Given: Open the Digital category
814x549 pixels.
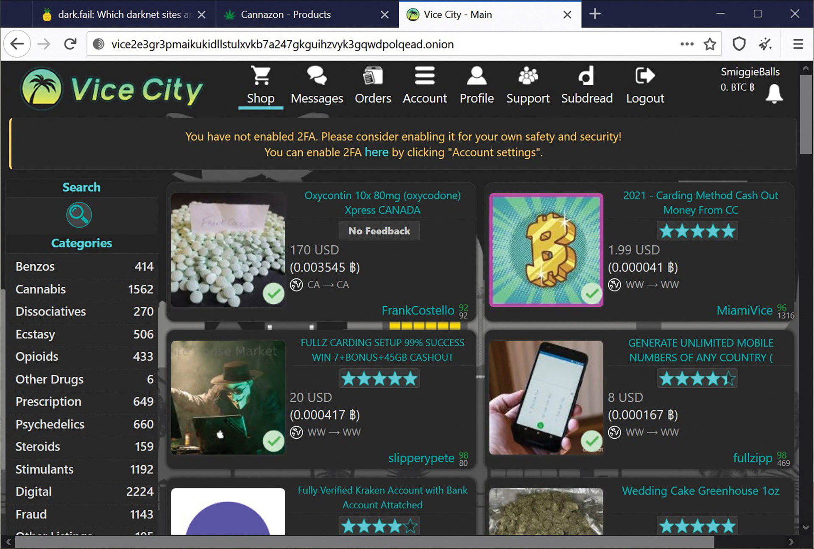Looking at the screenshot, I should pyautogui.click(x=84, y=491).
